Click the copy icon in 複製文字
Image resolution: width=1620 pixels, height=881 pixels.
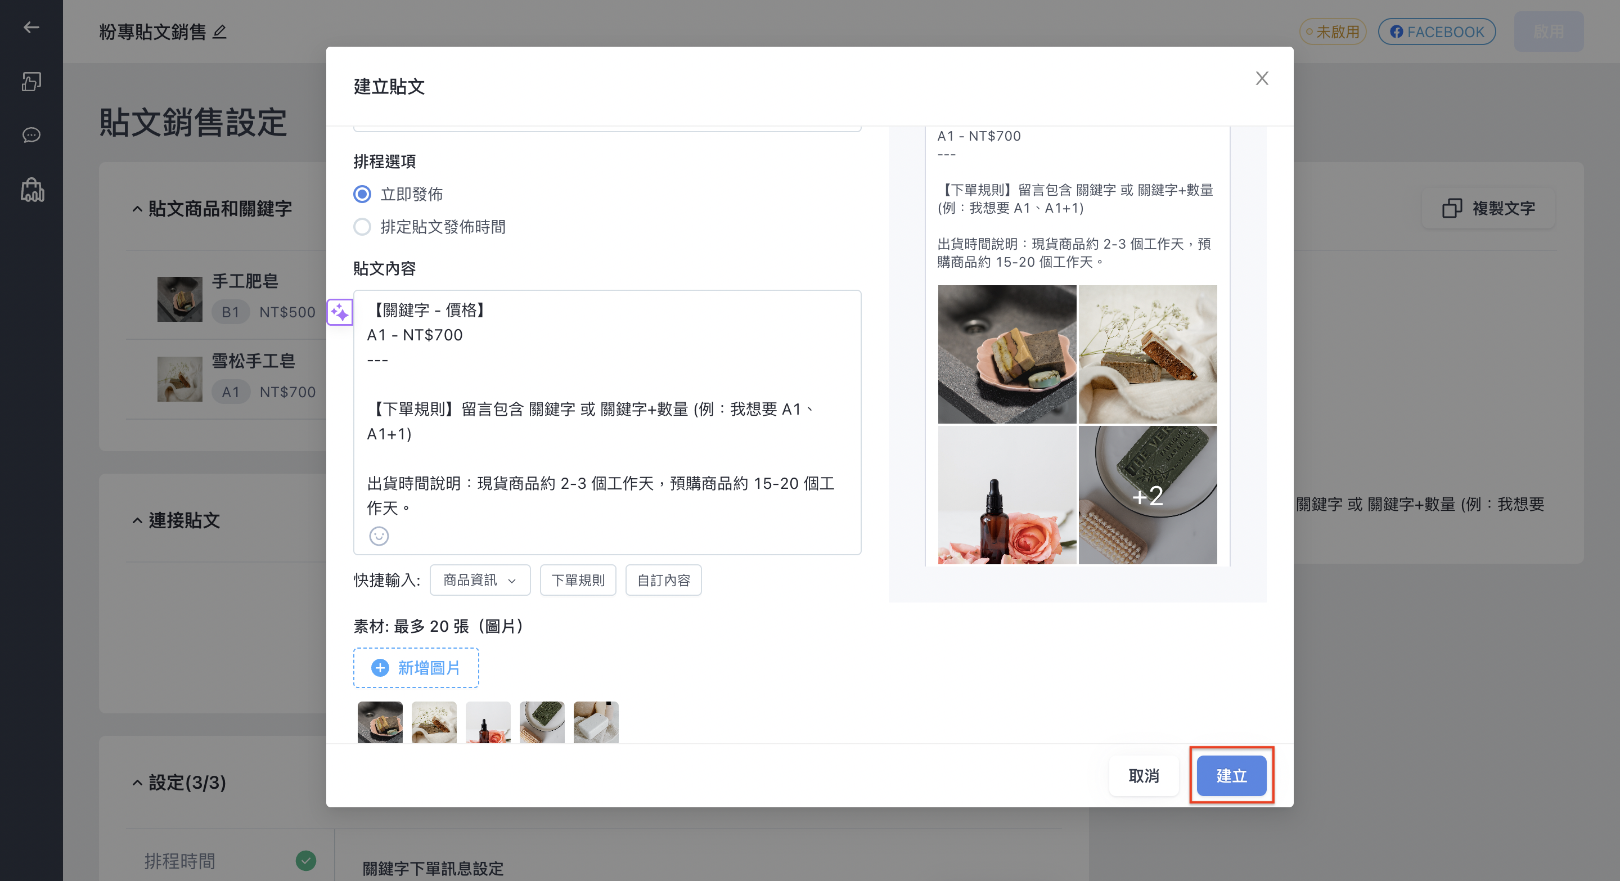(x=1451, y=208)
